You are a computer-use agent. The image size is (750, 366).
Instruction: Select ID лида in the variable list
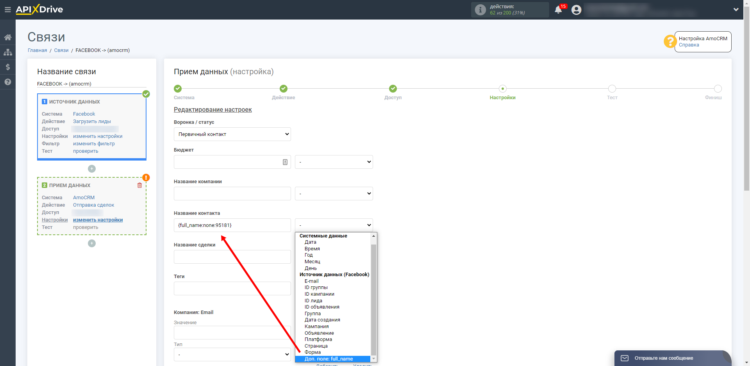click(x=313, y=301)
